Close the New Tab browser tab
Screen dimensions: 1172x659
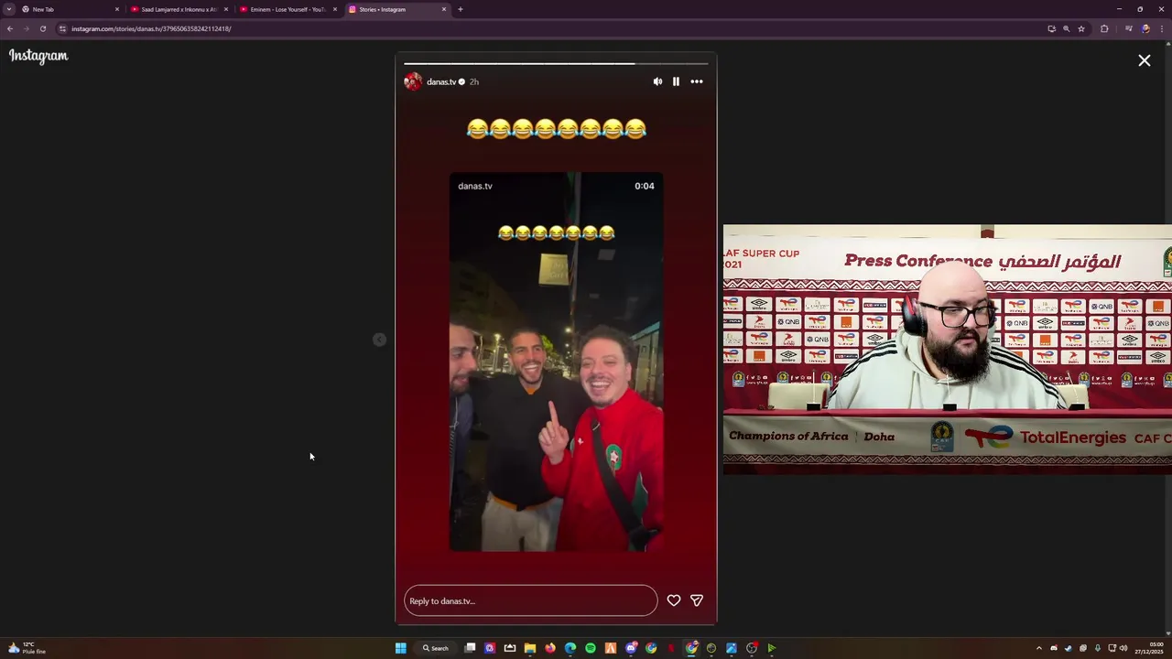click(117, 9)
